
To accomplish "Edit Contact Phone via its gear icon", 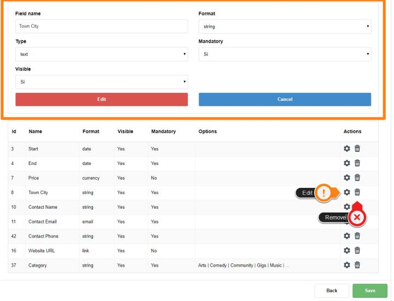I will tap(347, 236).
